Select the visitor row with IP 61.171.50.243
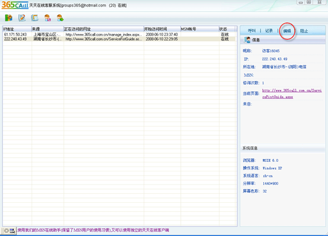The image size is (328, 236). point(119,34)
